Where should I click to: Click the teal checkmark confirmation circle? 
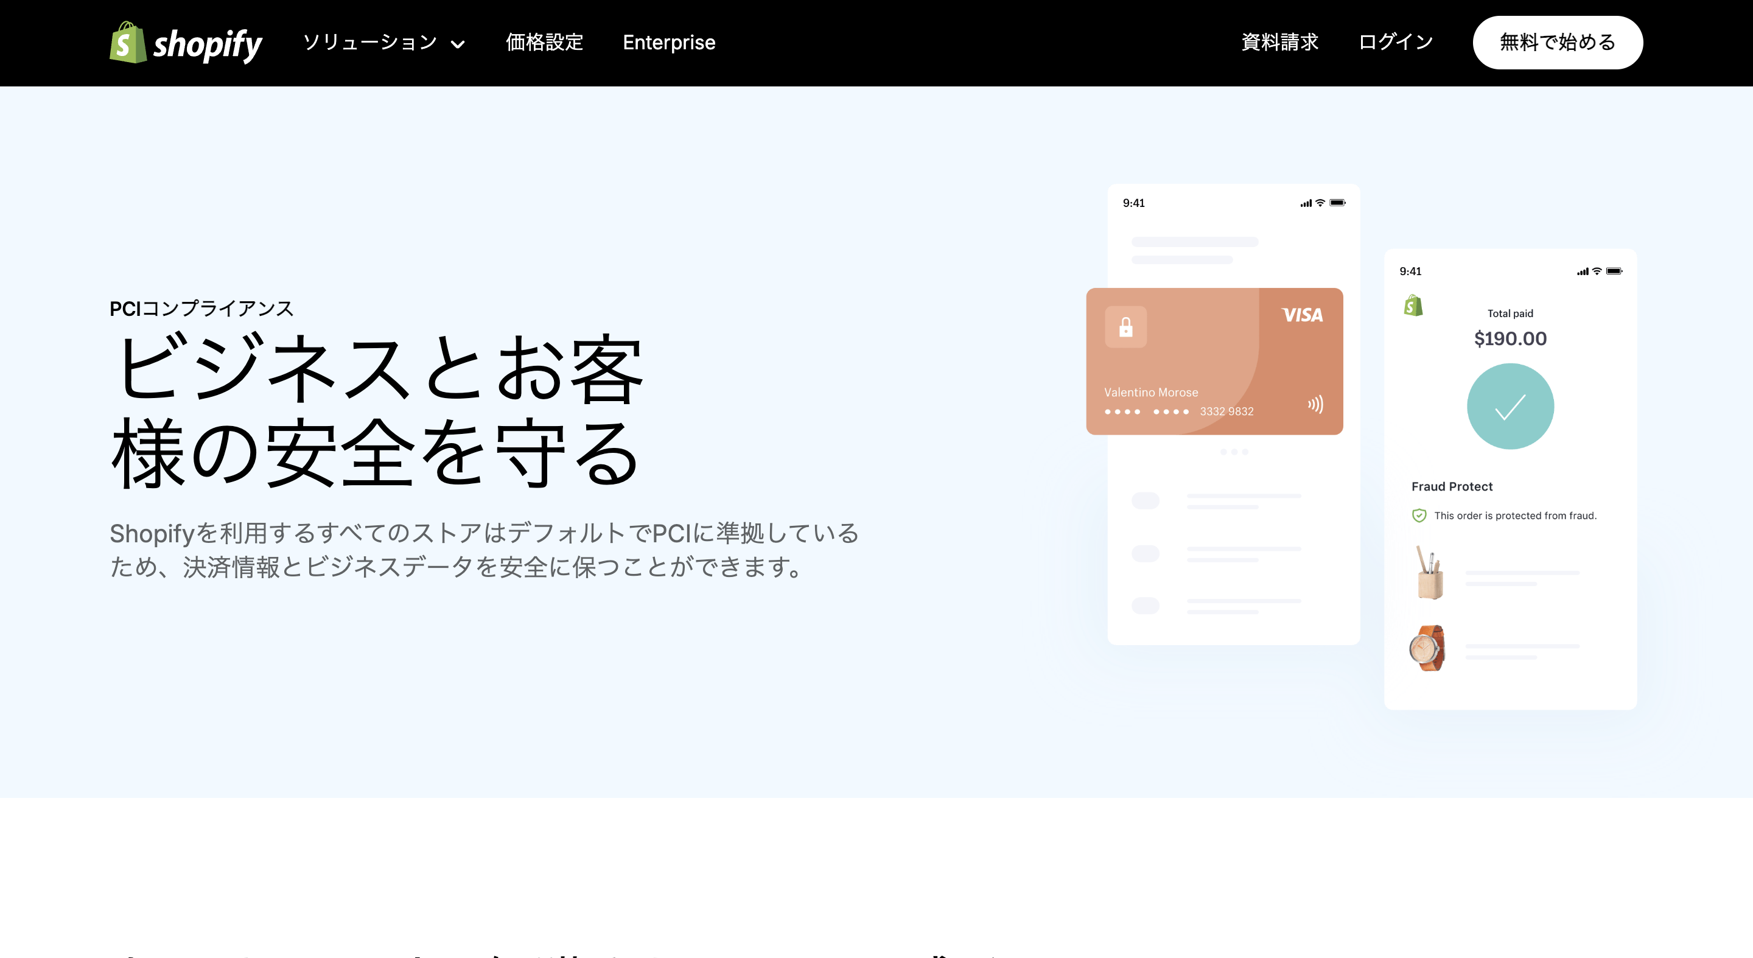pyautogui.click(x=1510, y=405)
